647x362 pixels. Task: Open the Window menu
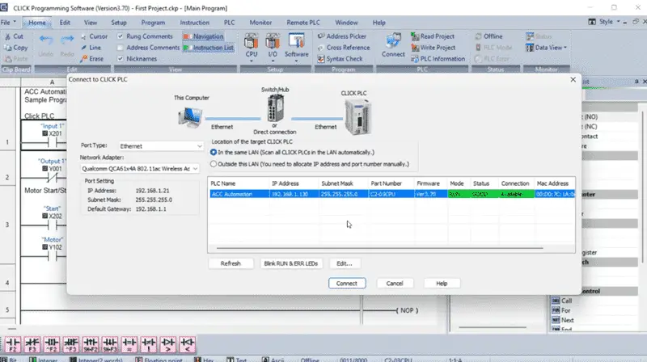click(x=347, y=23)
